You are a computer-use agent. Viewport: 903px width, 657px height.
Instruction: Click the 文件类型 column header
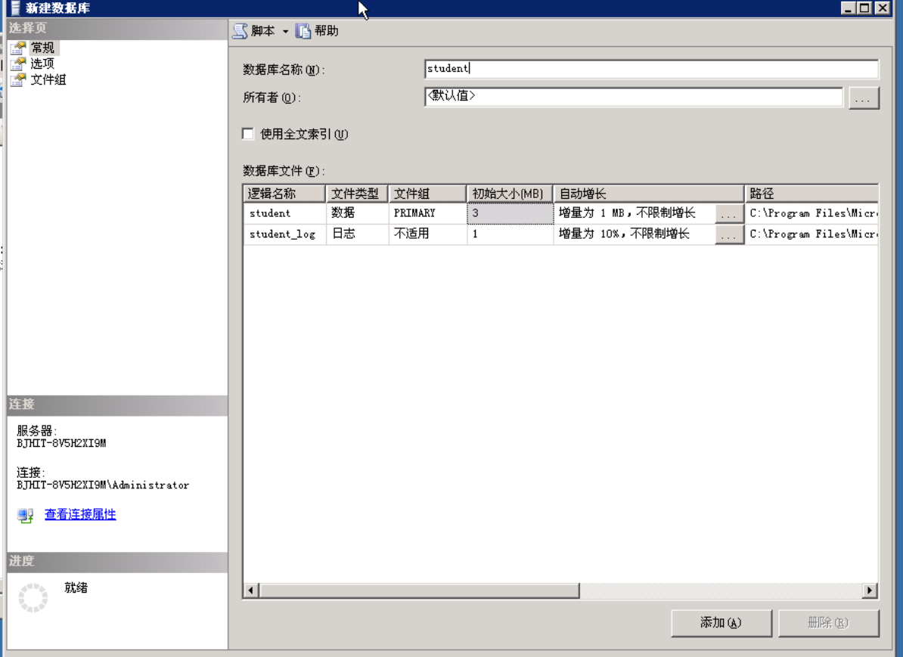point(357,194)
